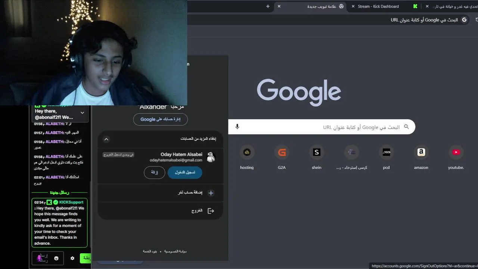
Task: Close the Stream - Kick Dashboard tab
Action: [x=353, y=6]
